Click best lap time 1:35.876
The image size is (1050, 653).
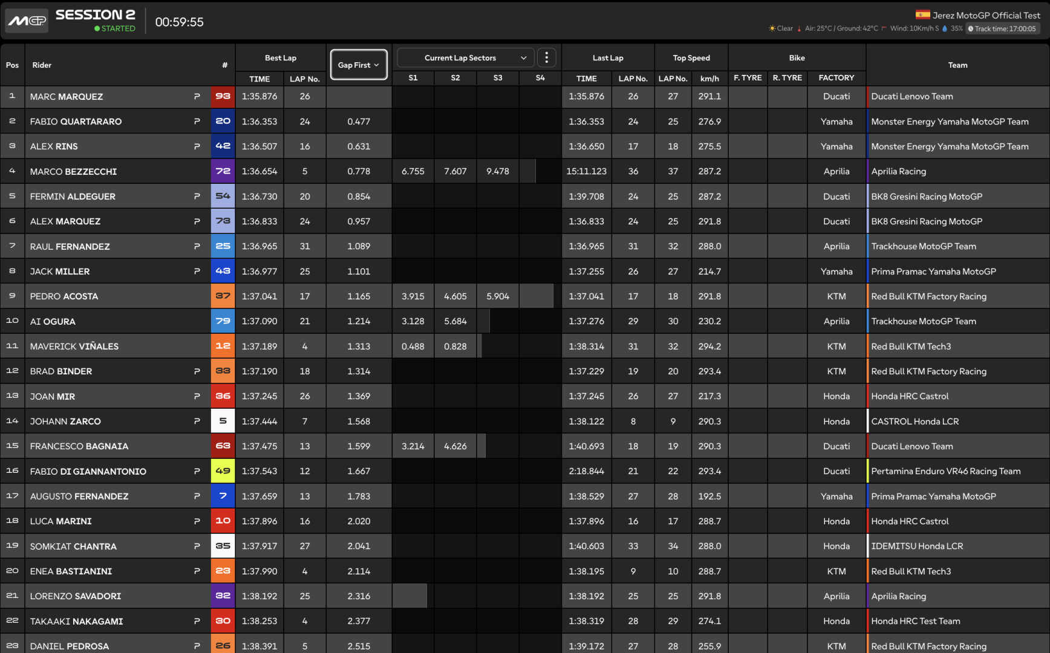tap(259, 97)
